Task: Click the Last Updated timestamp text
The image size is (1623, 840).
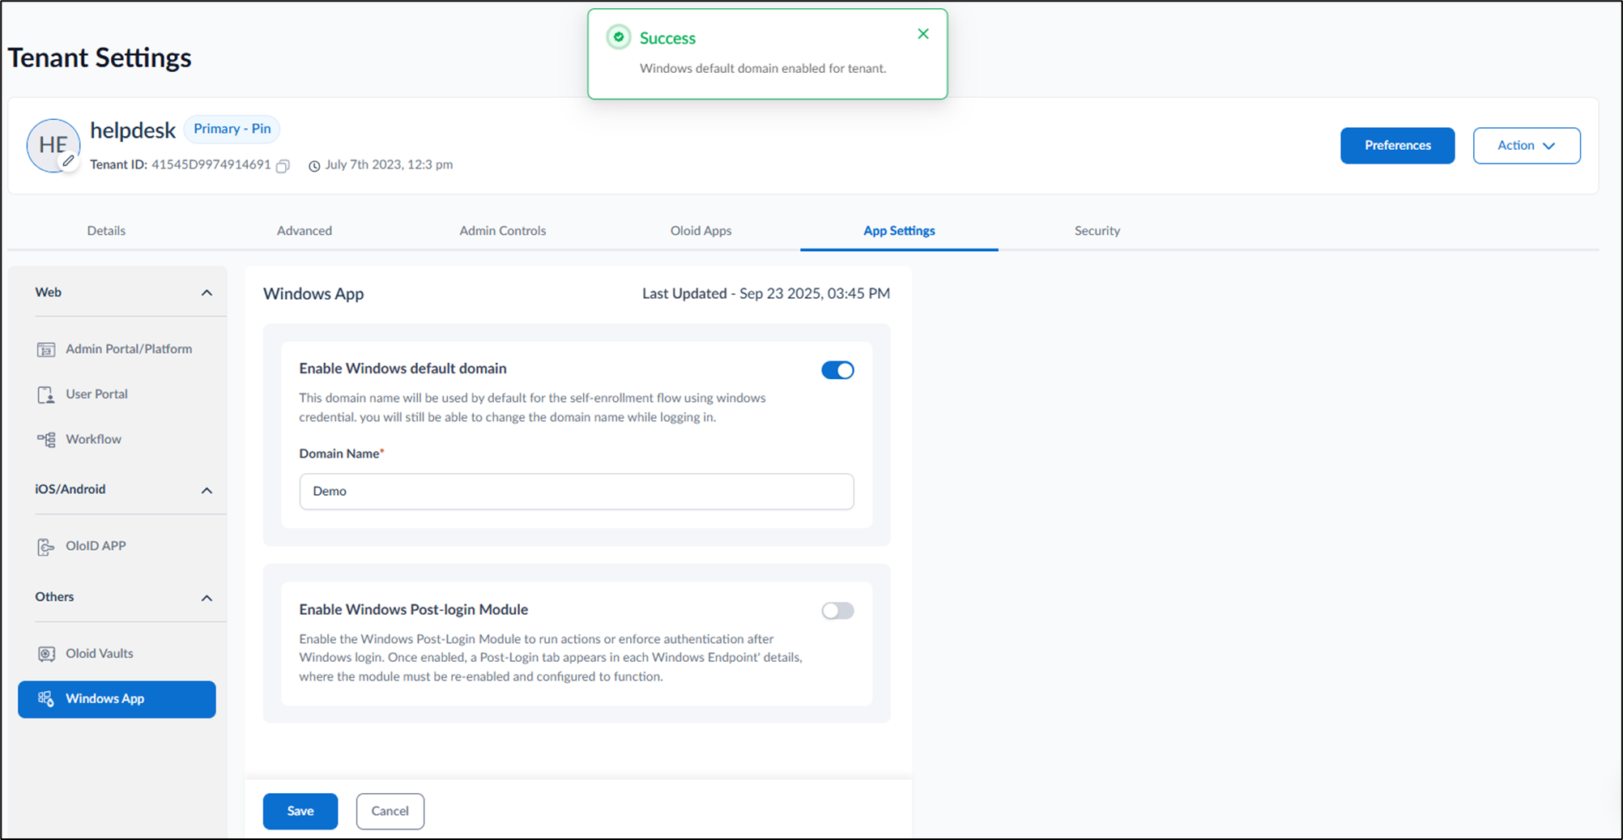Action: [766, 293]
